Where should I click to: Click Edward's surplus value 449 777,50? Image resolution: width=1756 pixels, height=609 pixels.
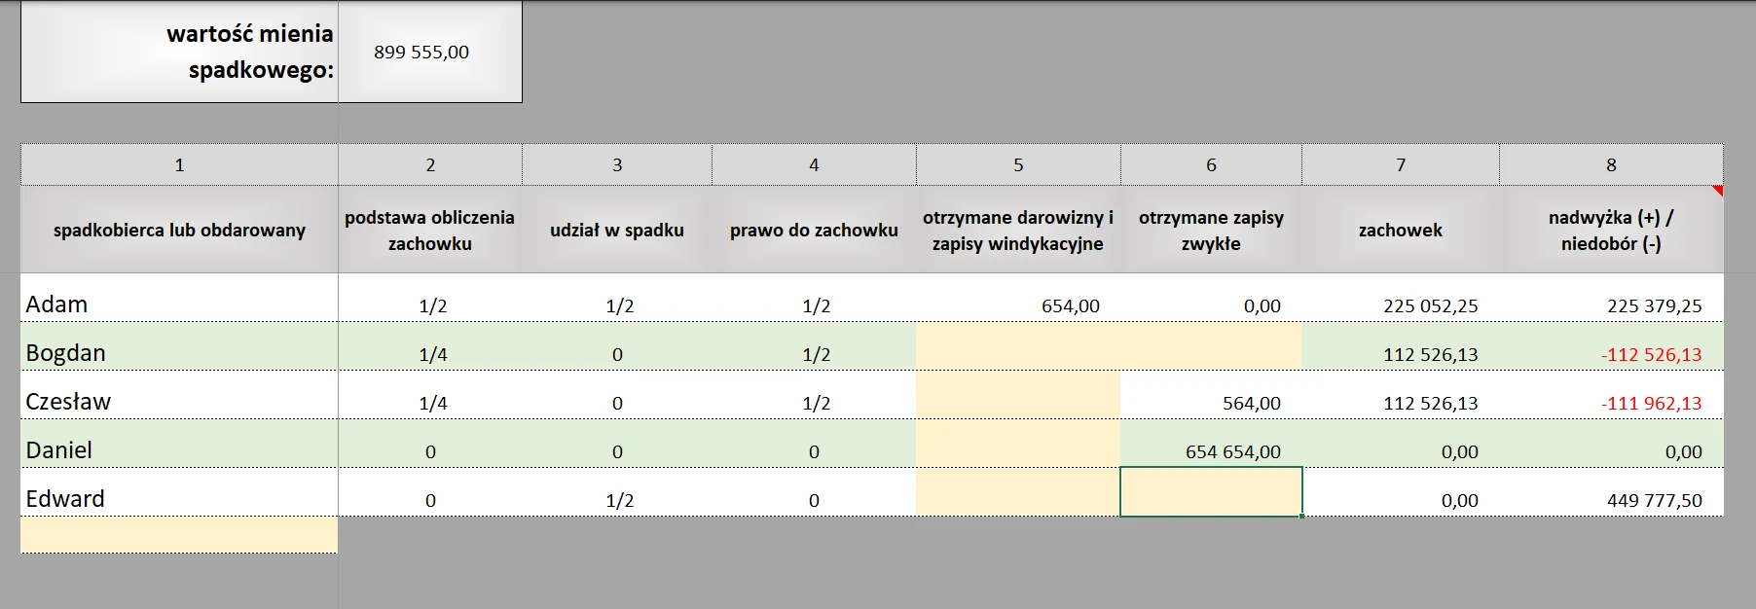pyautogui.click(x=1611, y=492)
